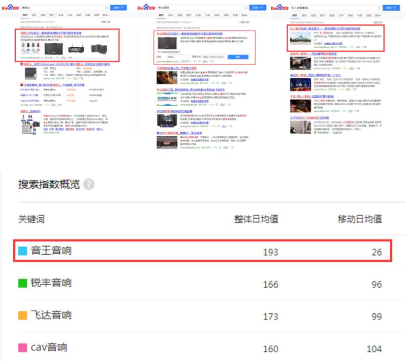The height and width of the screenshot is (361, 406).
Task: Select the 网页 tab on the 专业音响 page
Action: point(161,15)
